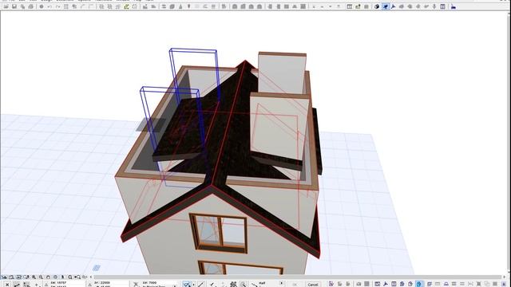511x287 pixels.
Task: Click the green highlighted toolbar icon
Action: pos(126,6)
